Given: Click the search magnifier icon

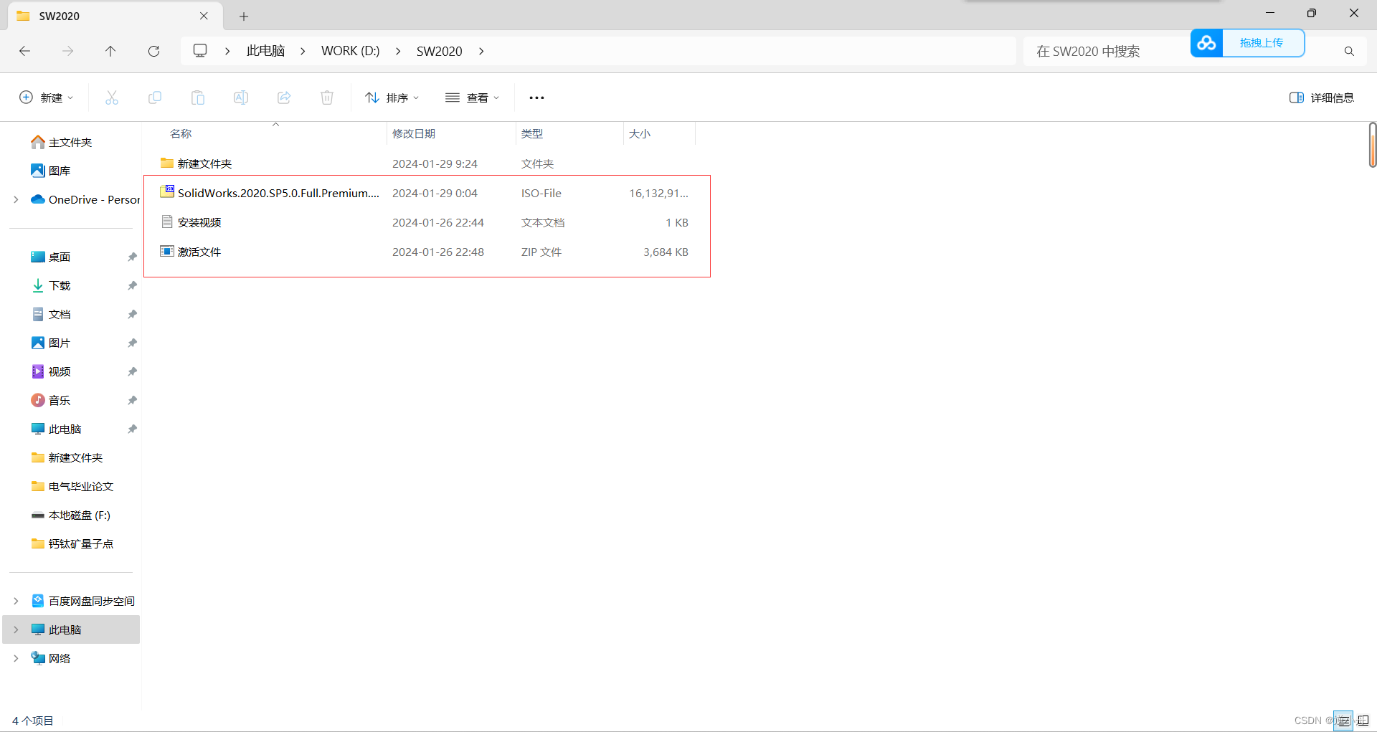Looking at the screenshot, I should point(1349,51).
